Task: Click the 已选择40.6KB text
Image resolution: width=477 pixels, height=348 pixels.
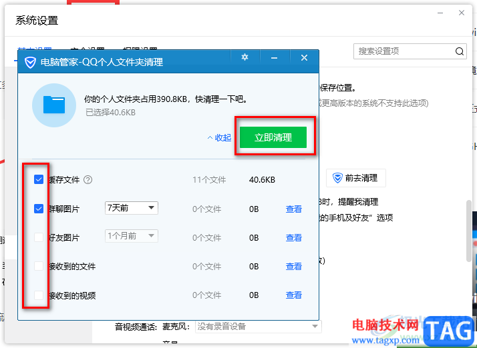Action: click(x=110, y=113)
